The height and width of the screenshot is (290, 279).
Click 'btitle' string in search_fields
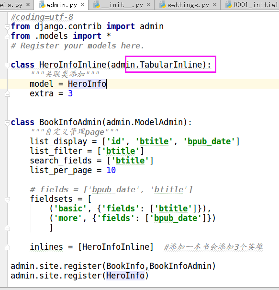(130, 161)
